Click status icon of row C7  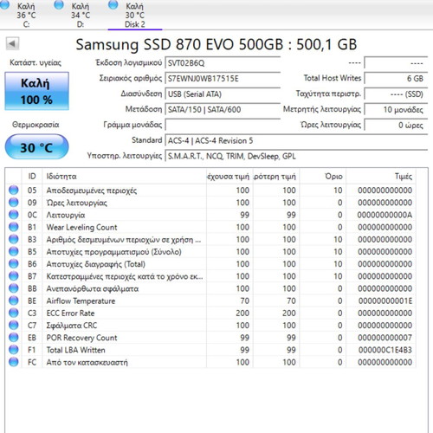tap(14, 325)
